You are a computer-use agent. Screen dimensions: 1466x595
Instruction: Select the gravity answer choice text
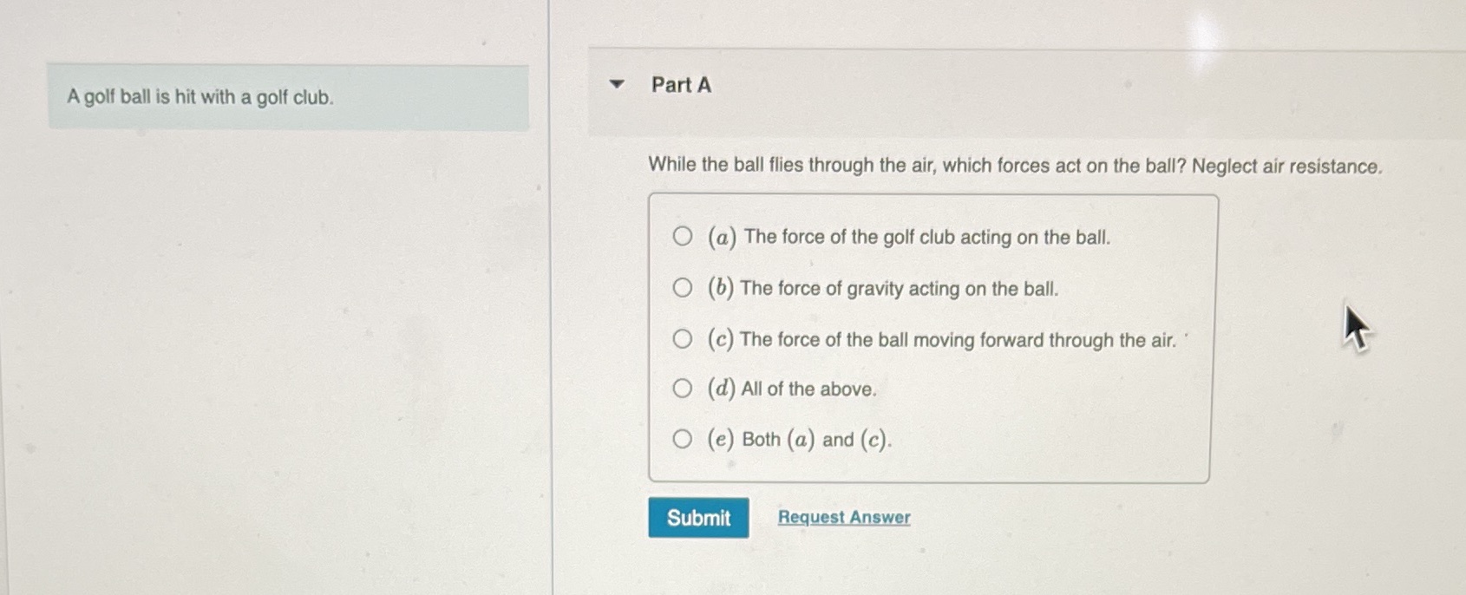click(x=882, y=288)
